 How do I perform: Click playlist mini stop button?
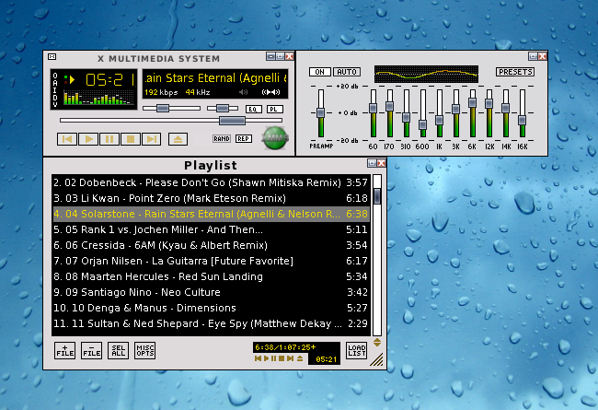pos(282,358)
